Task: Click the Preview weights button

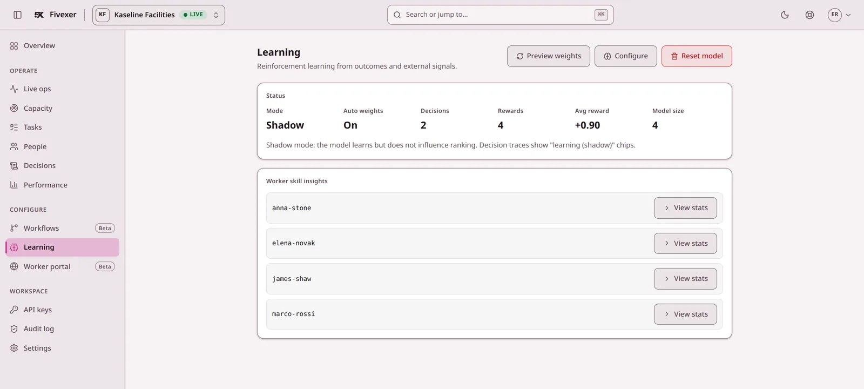Action: [548, 56]
